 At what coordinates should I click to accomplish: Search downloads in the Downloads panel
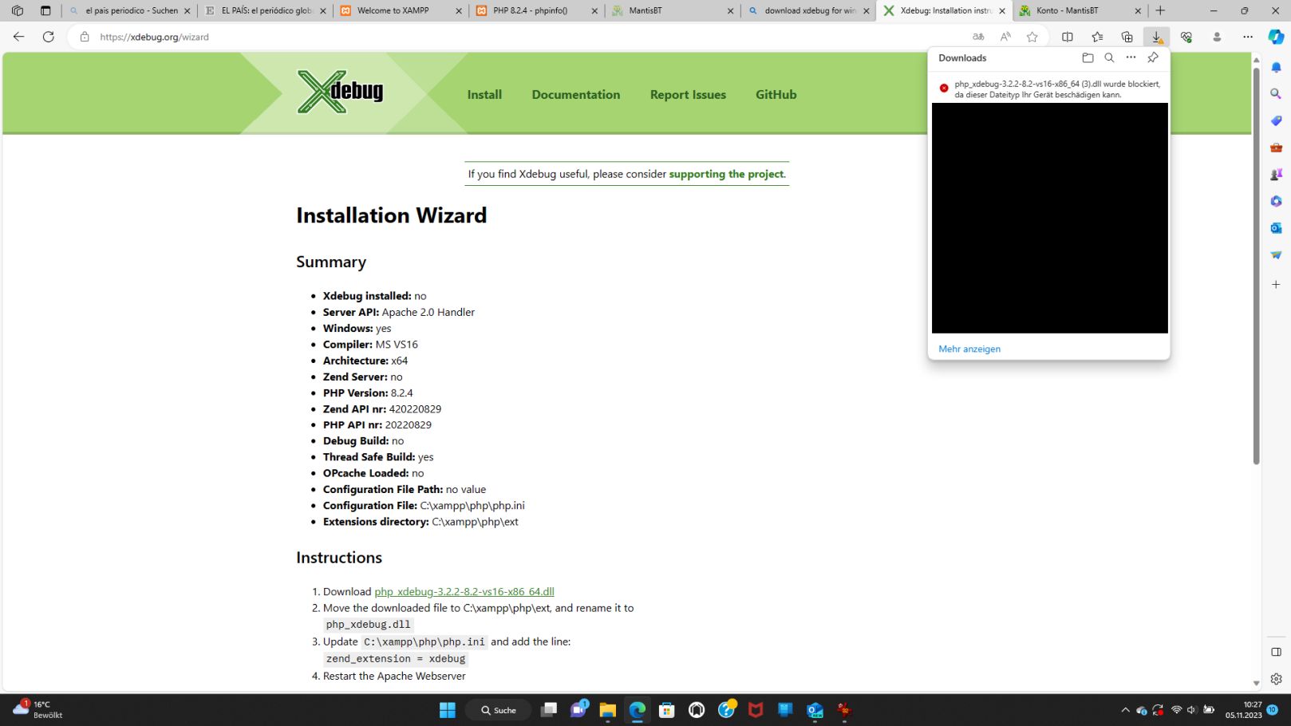(x=1109, y=57)
